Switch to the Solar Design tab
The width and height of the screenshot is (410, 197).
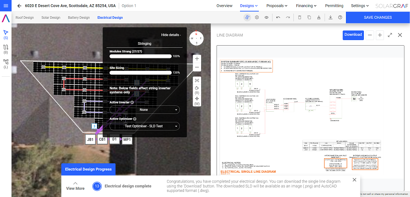point(51,17)
